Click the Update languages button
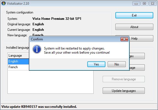This screenshot has width=158, height=110. click(x=124, y=91)
